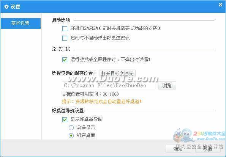Click the gear icon in the title bar
226x157 pixels.
click(6, 7)
